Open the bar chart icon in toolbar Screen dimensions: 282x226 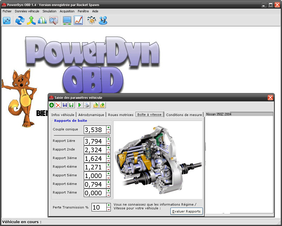pyautogui.click(x=42, y=21)
